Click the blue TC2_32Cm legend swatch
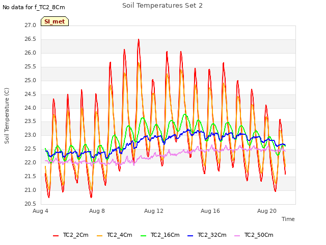The height and width of the screenshot is (245, 326). [x=190, y=236]
